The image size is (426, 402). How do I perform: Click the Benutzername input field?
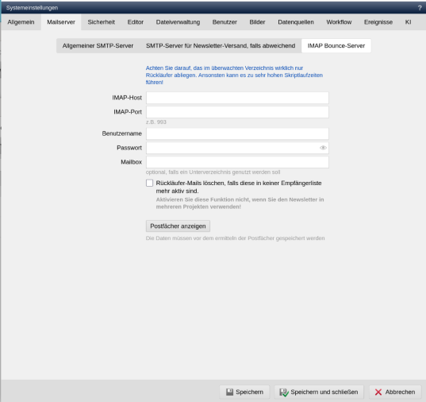[237, 133]
